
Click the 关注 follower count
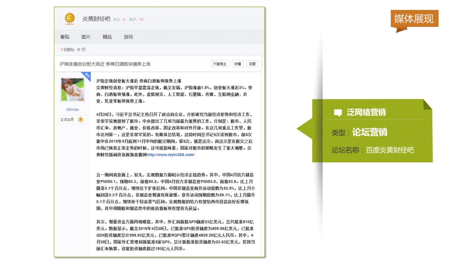point(119,20)
